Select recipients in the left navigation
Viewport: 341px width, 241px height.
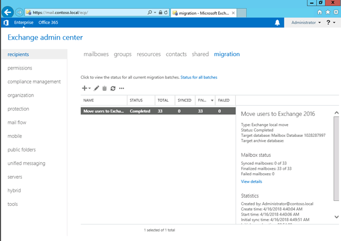(x=35, y=54)
